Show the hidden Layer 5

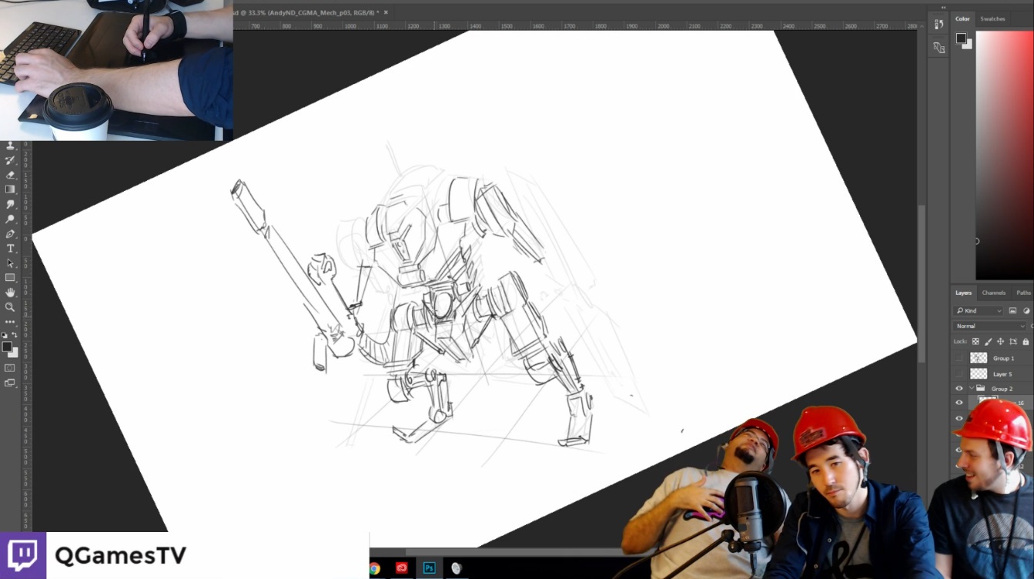click(959, 373)
